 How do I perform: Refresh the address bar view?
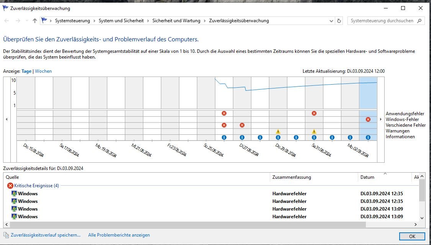coord(339,21)
